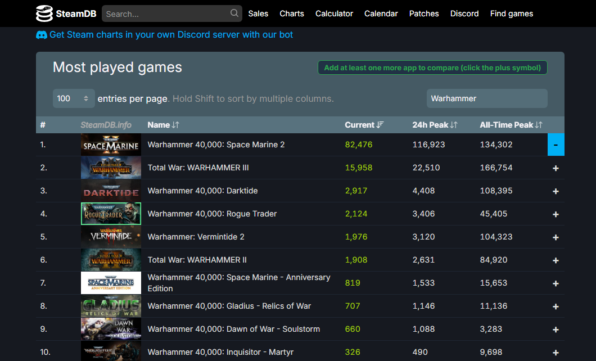Viewport: 596px width, 361px height.
Task: Remove Space Marine 2 from compare
Action: (556, 145)
